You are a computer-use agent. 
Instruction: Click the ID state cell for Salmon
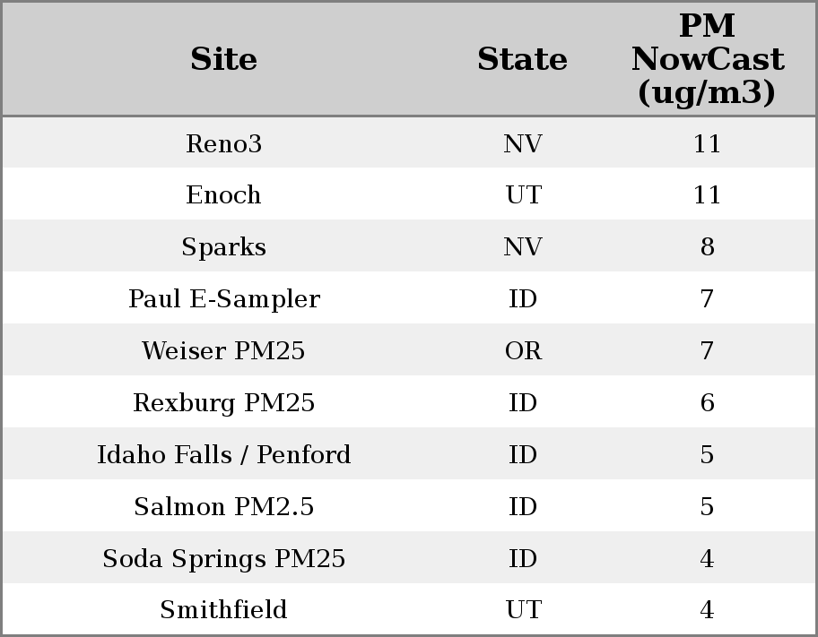pos(523,507)
